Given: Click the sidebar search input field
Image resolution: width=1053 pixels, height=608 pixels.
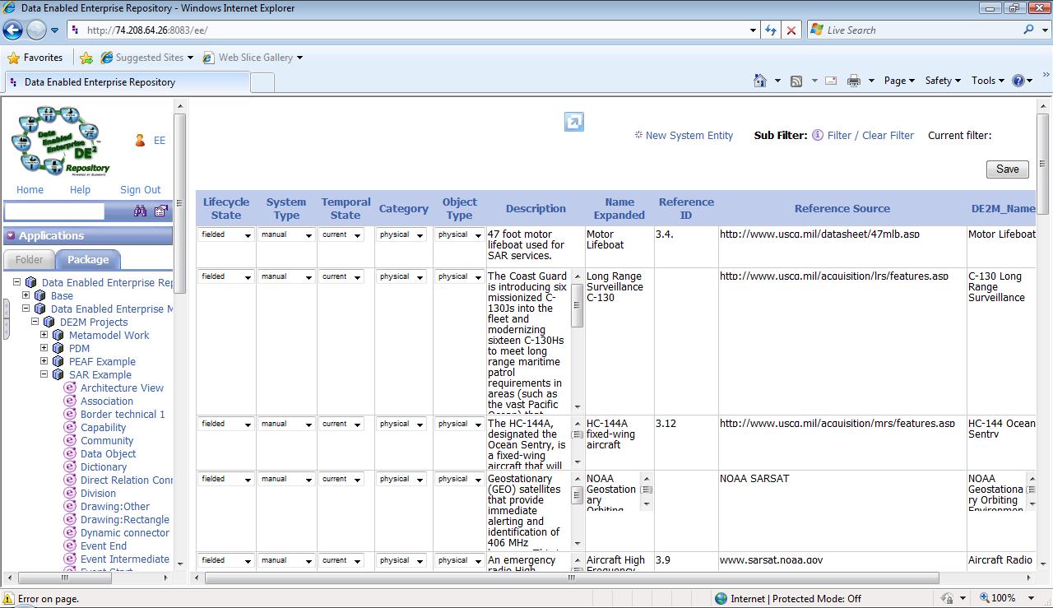Looking at the screenshot, I should coord(54,211).
